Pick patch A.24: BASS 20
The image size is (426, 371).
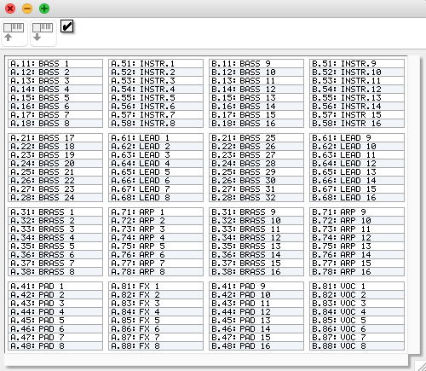[55, 164]
